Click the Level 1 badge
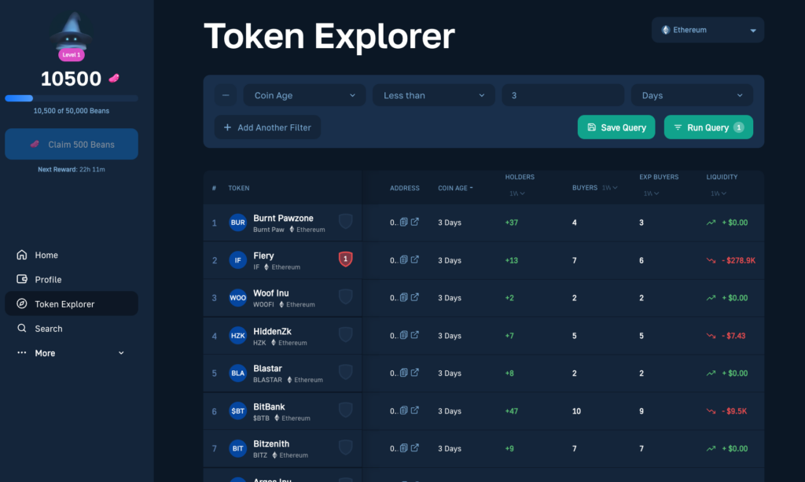Screen dimensions: 805x482 click(x=72, y=55)
